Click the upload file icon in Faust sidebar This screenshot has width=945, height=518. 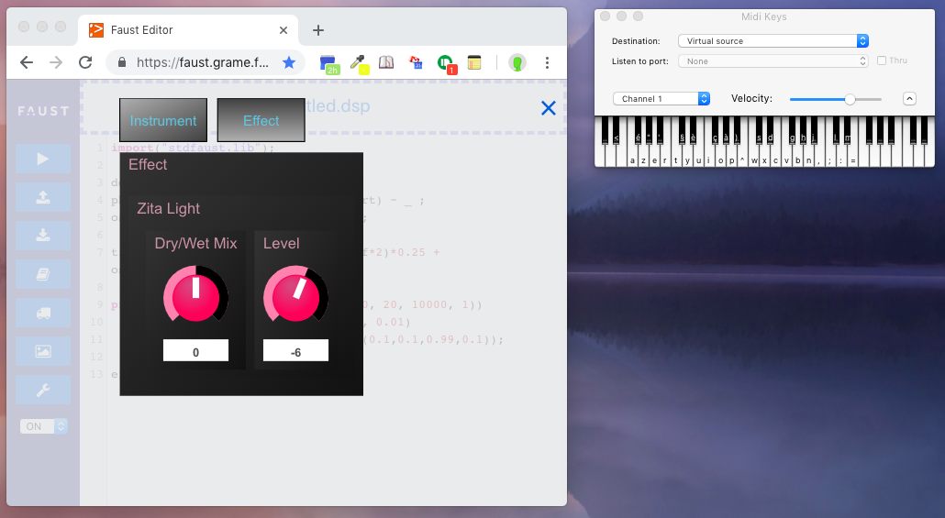tap(43, 197)
